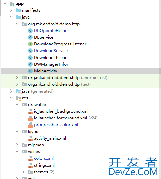
Task: Click the (test) package folder icon
Action: tap(24, 84)
